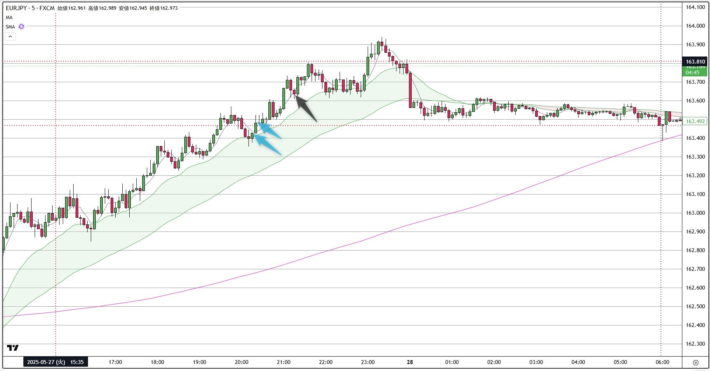Click the 163.000 price scale label
Viewport: 710px width, 371px height.
[x=695, y=213]
